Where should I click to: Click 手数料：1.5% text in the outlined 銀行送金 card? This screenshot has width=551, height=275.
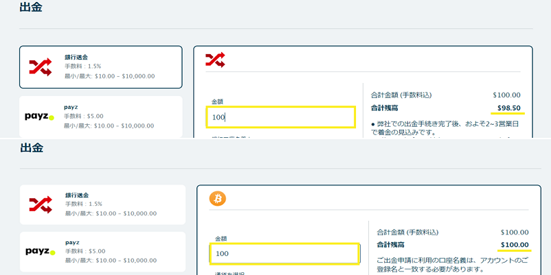click(82, 67)
